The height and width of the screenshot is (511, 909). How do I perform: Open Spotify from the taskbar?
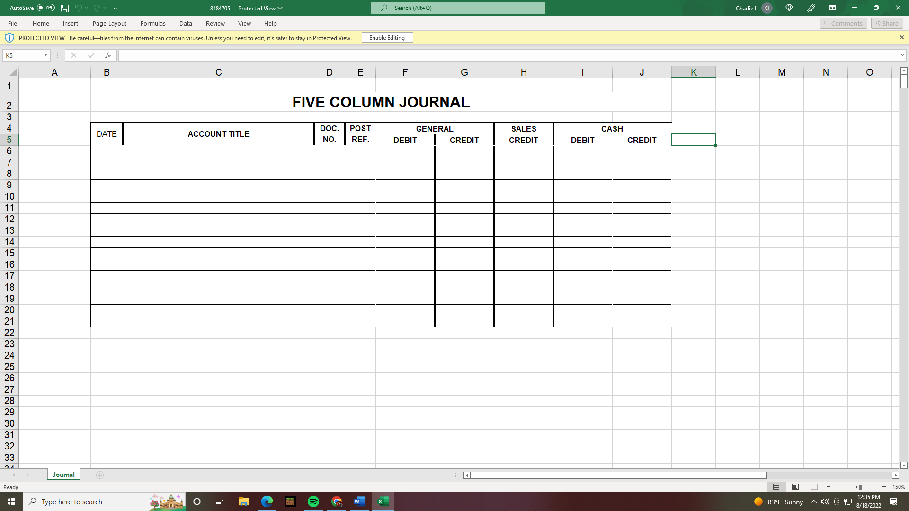pos(313,502)
